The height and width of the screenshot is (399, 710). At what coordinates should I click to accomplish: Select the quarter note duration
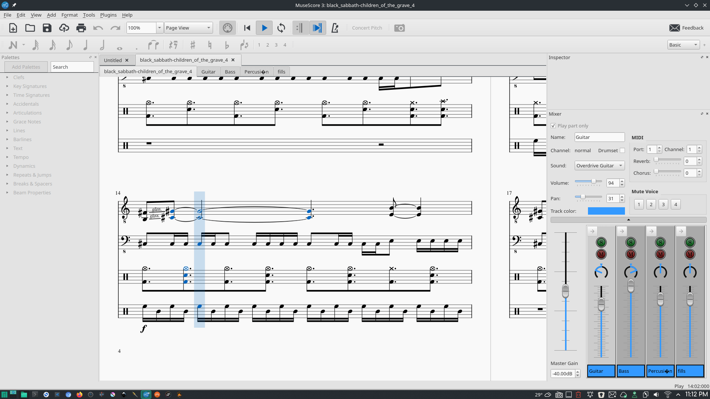85,45
